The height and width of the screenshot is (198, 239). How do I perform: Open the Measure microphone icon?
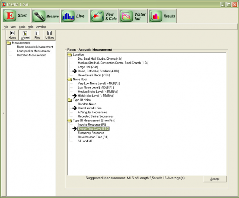[39, 16]
